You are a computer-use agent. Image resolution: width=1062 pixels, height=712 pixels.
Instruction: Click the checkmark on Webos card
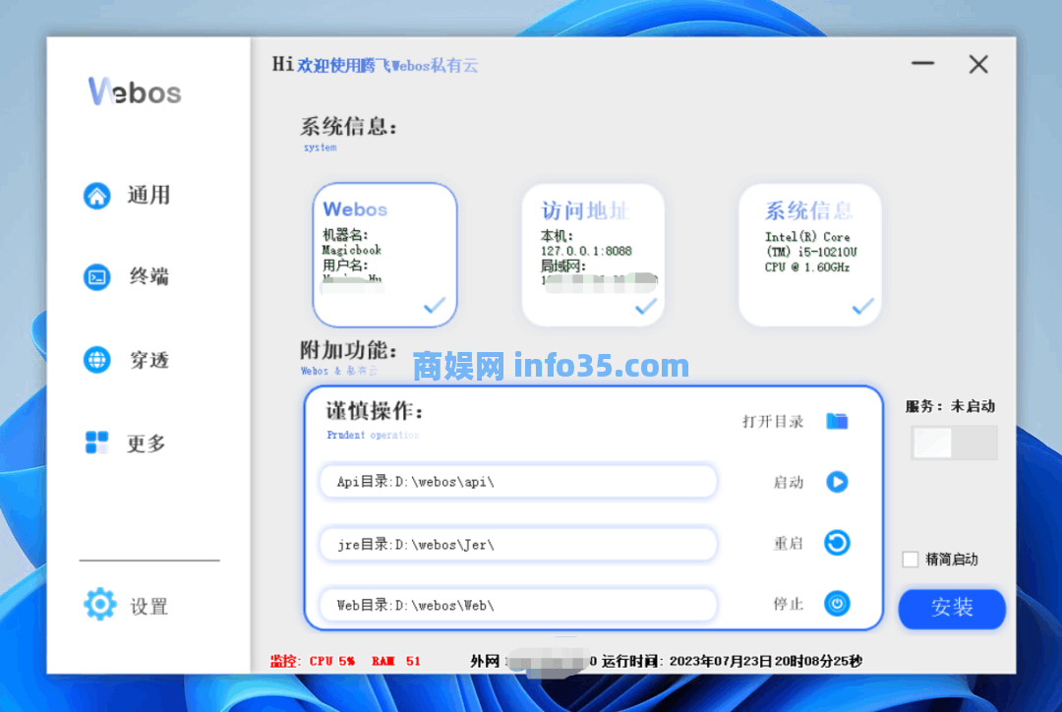[x=435, y=306]
